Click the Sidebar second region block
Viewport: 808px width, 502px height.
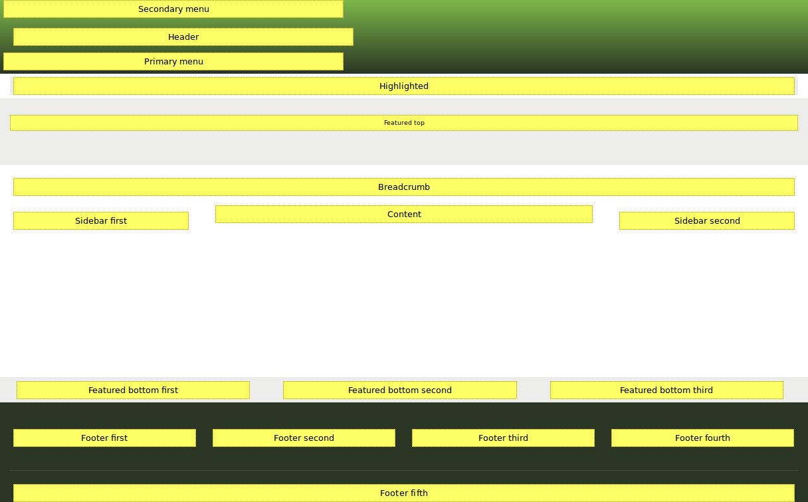[x=707, y=221]
